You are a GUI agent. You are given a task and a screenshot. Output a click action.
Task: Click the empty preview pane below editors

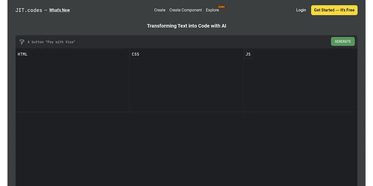[186, 149]
